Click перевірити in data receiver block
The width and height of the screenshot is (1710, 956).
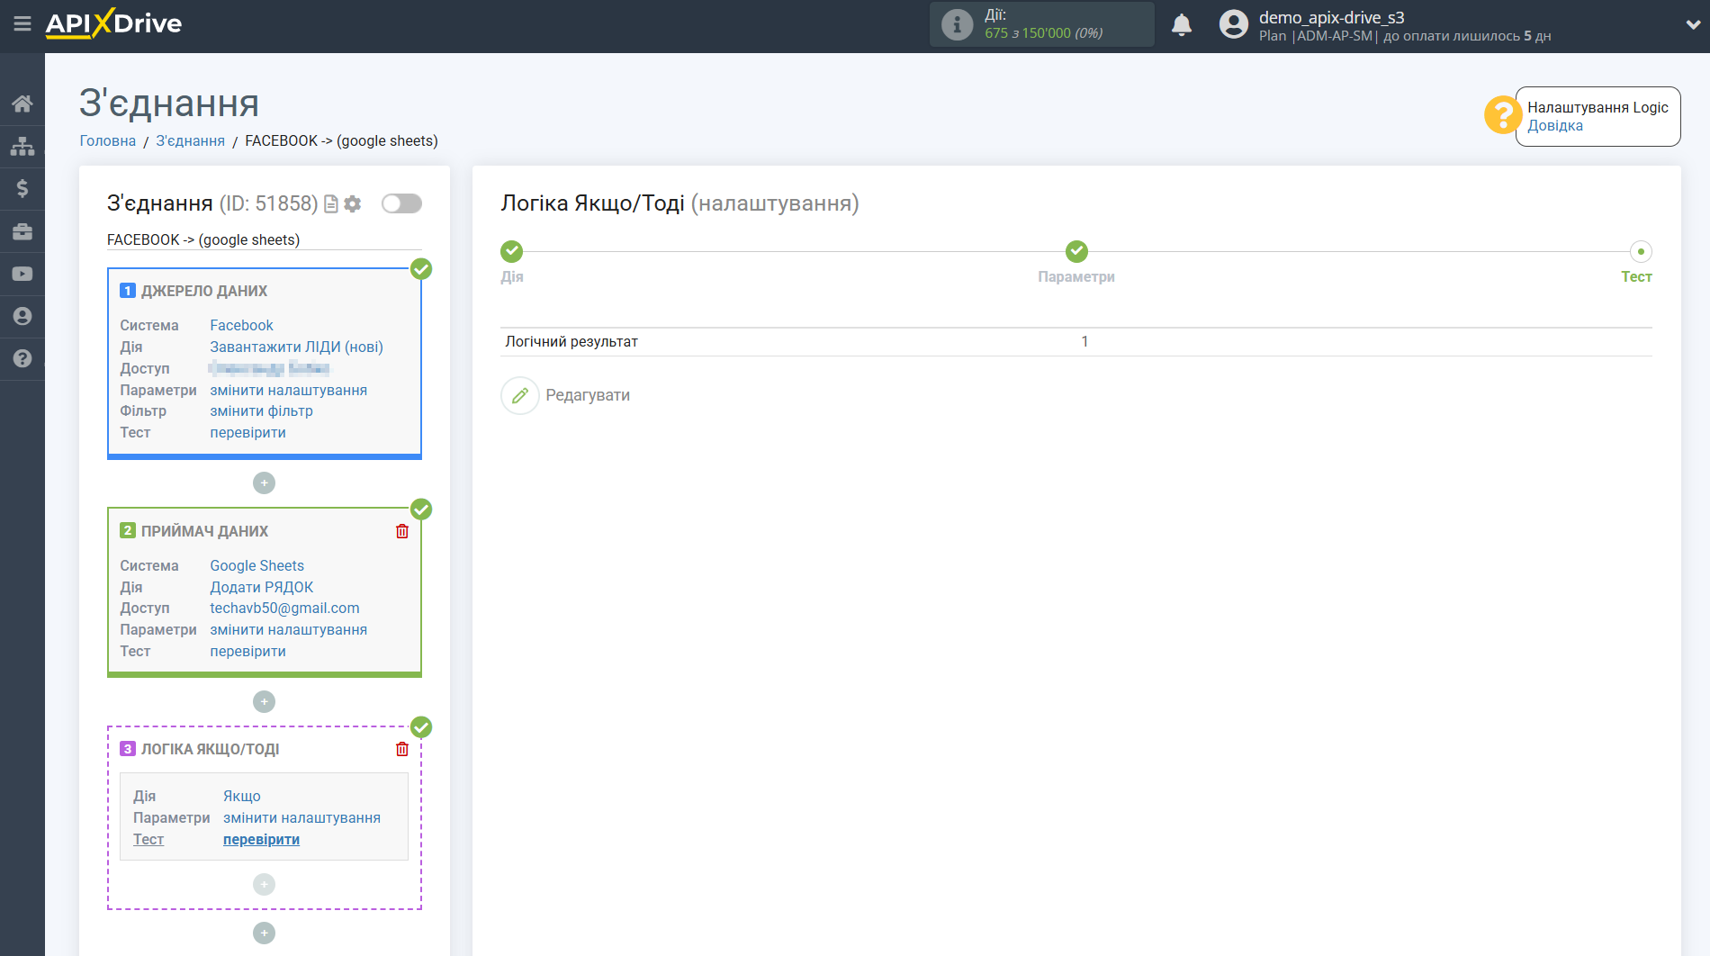point(247,652)
